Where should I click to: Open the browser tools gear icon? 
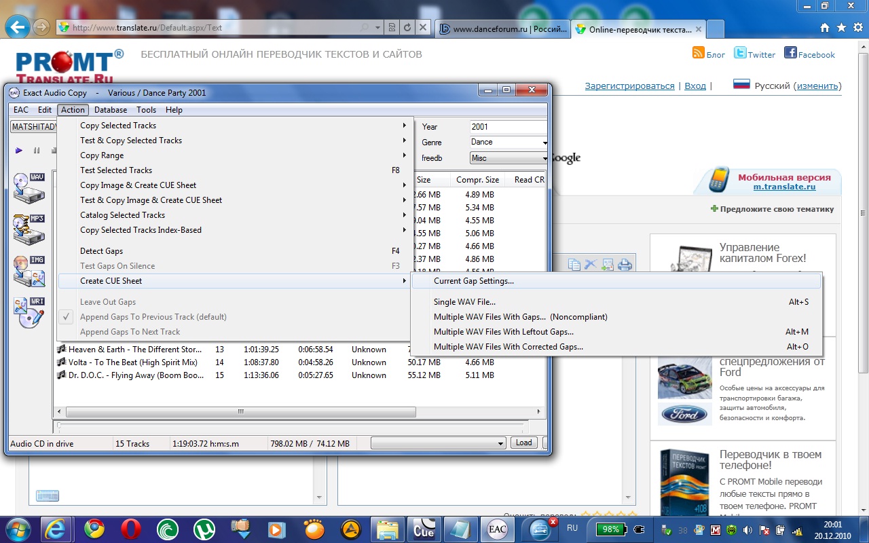(x=857, y=28)
